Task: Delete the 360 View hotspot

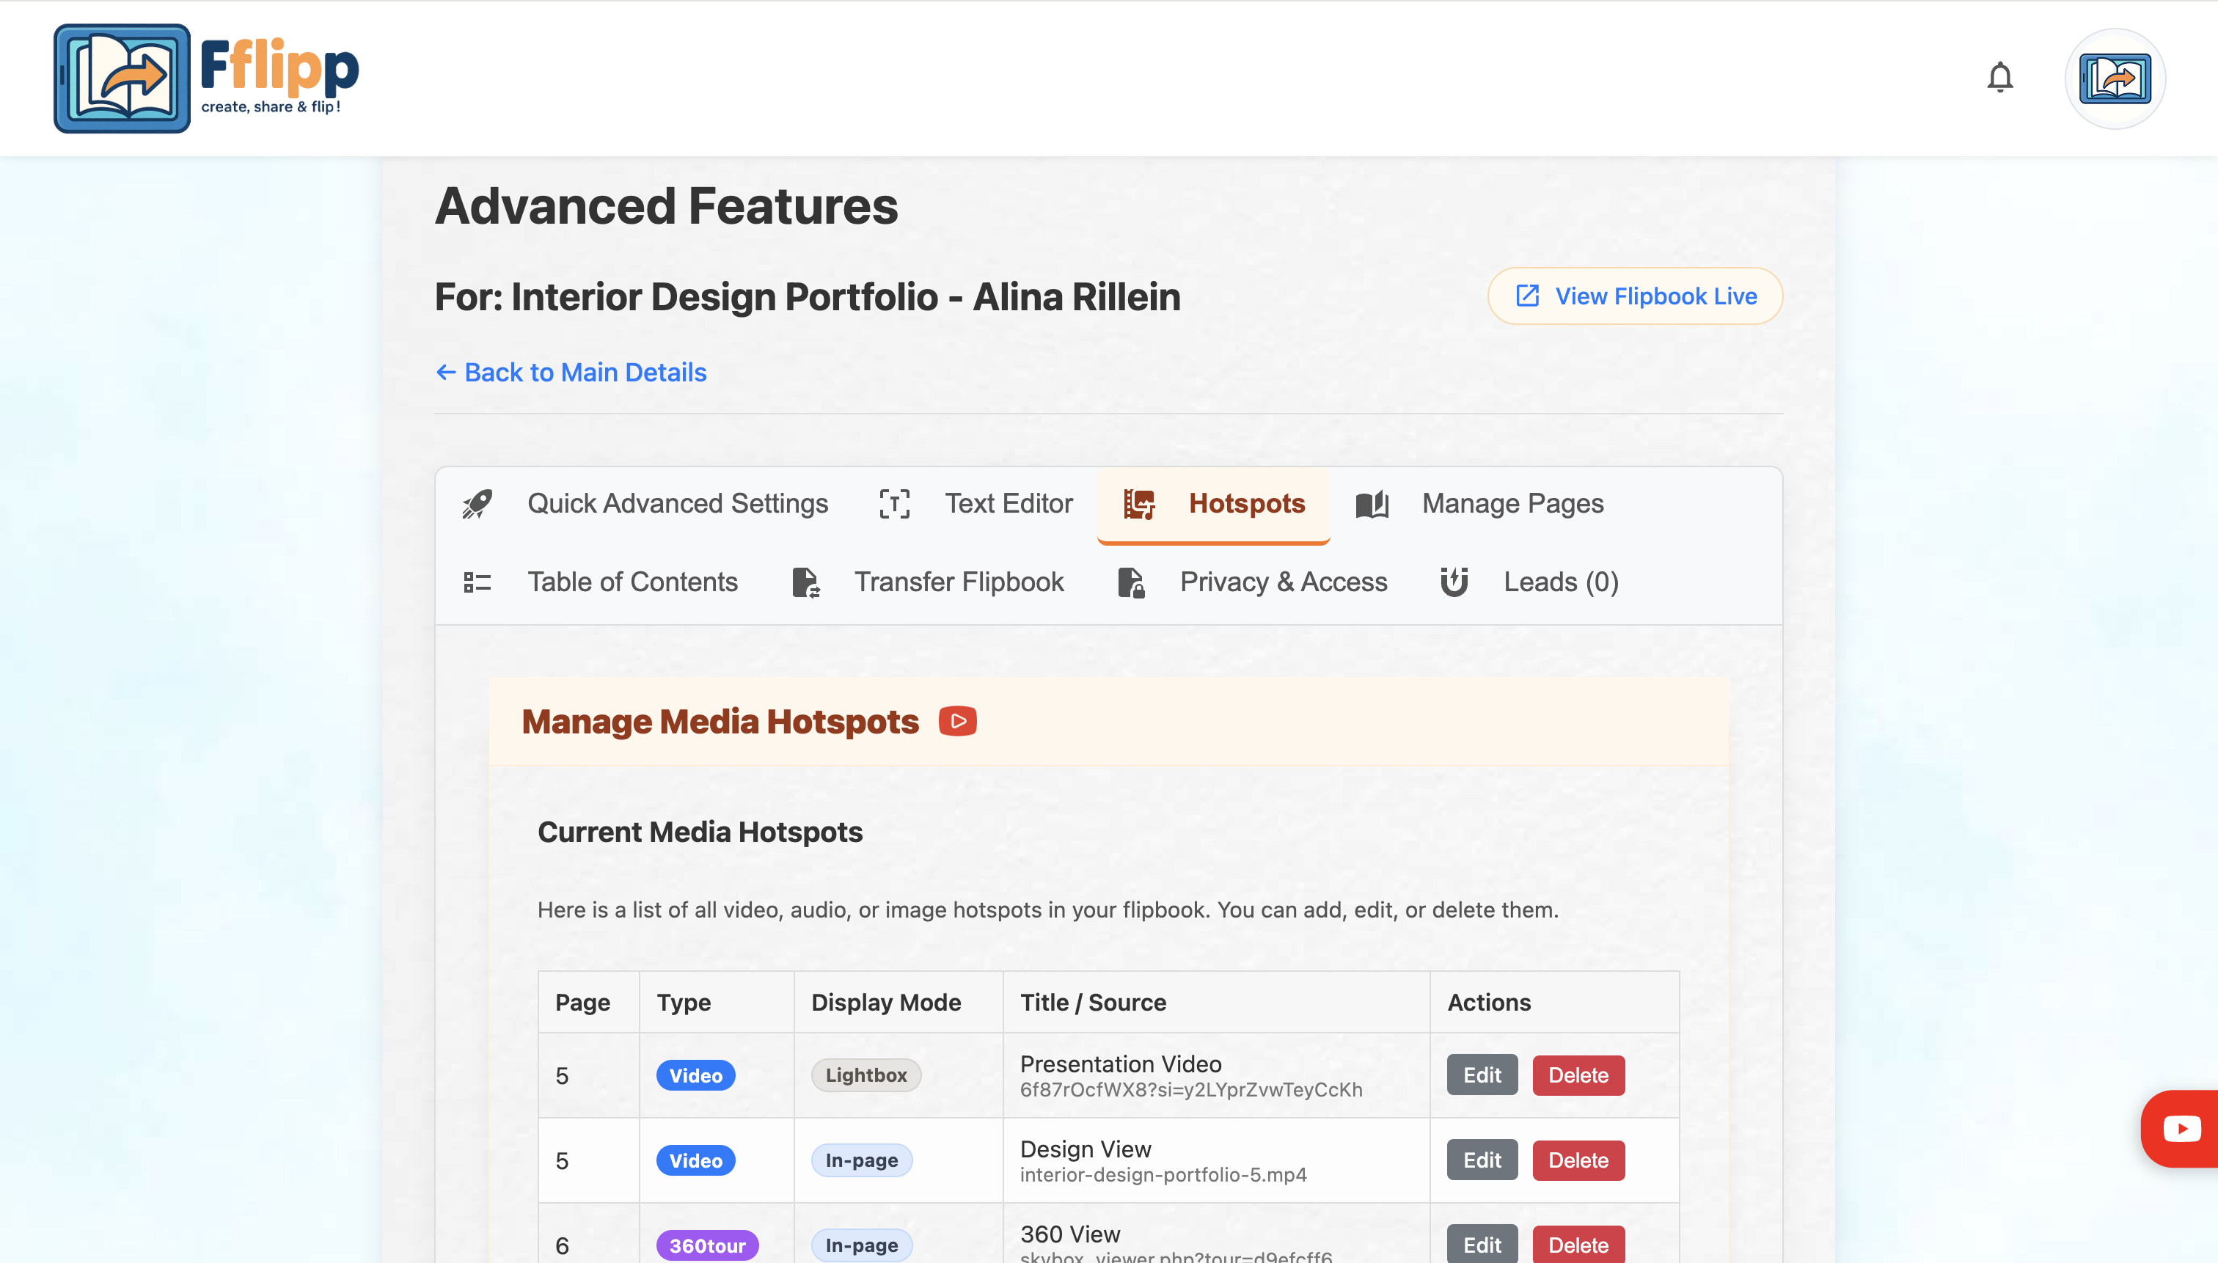Action: (x=1578, y=1245)
